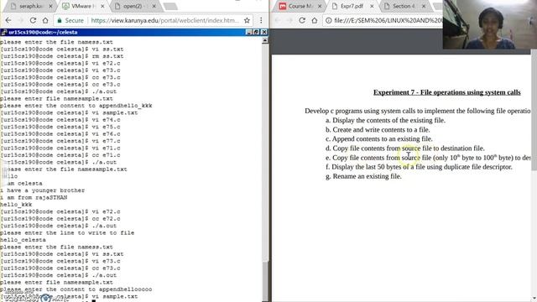Click 'Display the last 50 bytes' line

pyautogui.click(x=419, y=167)
